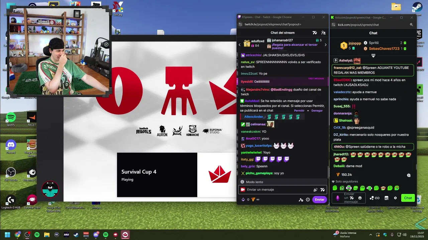Open the Discord desktop shortcut
The width and height of the screenshot is (428, 240).
point(11,147)
